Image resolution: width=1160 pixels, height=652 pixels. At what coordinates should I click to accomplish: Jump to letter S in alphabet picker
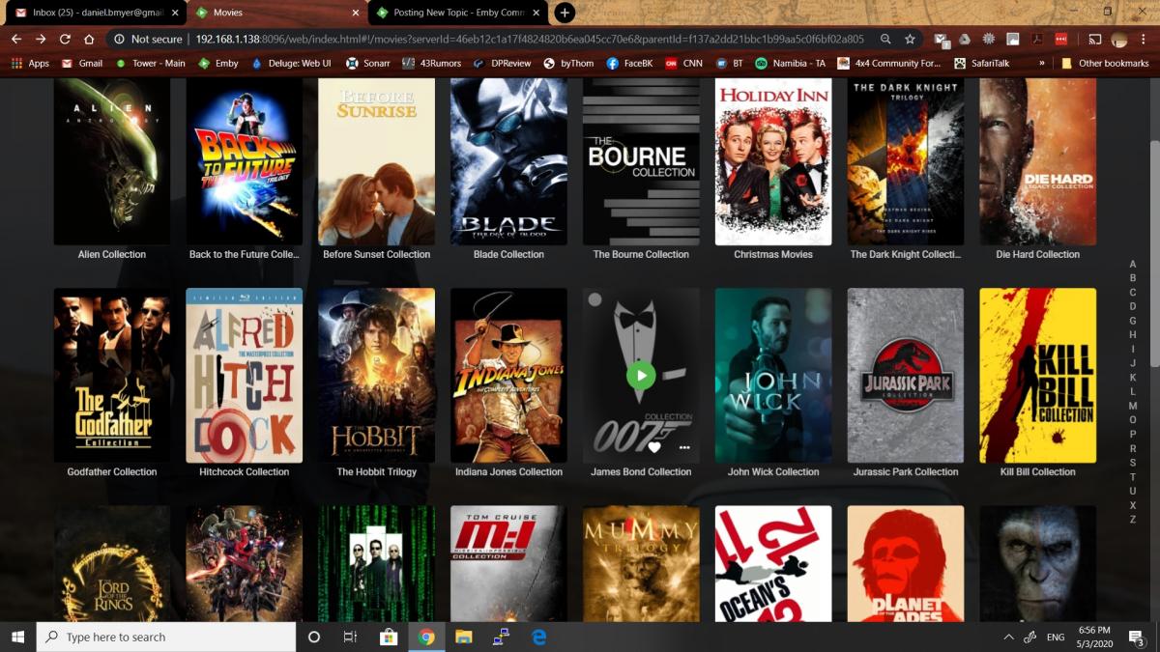[1133, 463]
